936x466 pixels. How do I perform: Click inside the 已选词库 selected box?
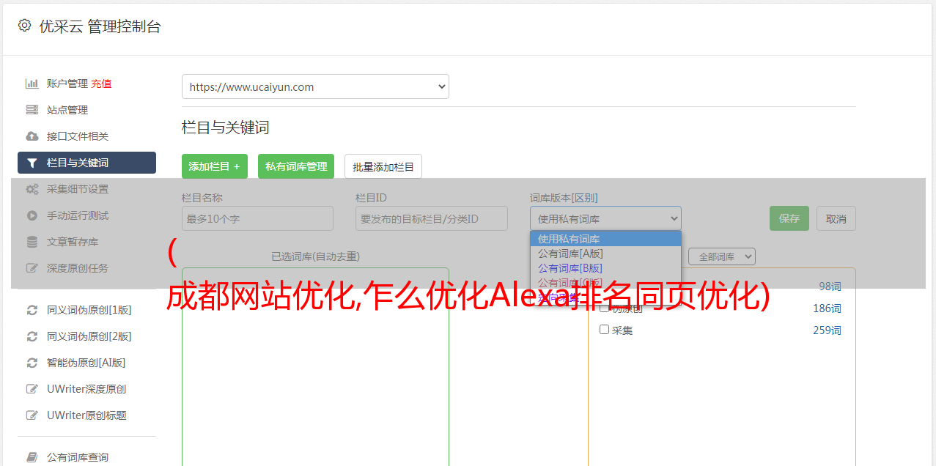(x=315, y=366)
